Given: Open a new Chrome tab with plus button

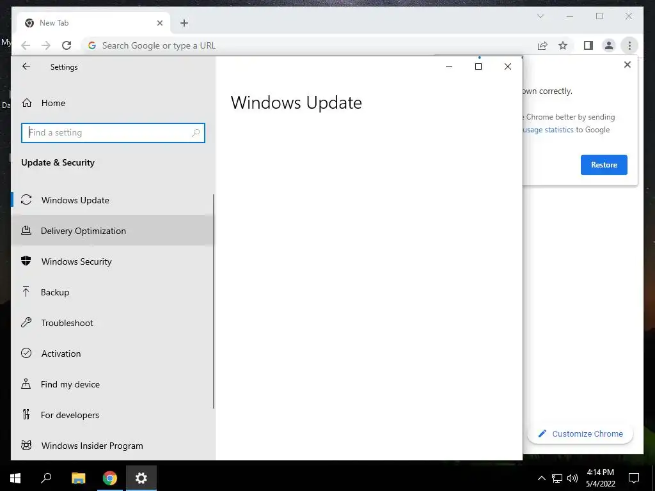Looking at the screenshot, I should click(184, 23).
